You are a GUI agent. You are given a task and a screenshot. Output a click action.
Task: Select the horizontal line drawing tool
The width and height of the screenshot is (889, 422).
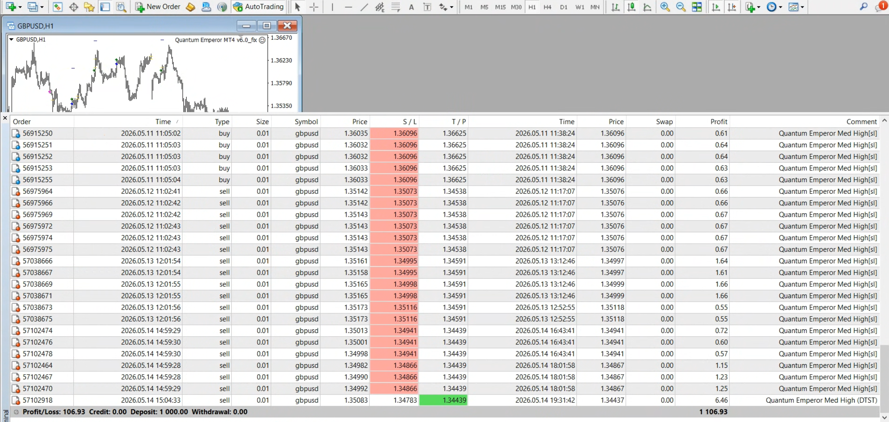tap(348, 7)
